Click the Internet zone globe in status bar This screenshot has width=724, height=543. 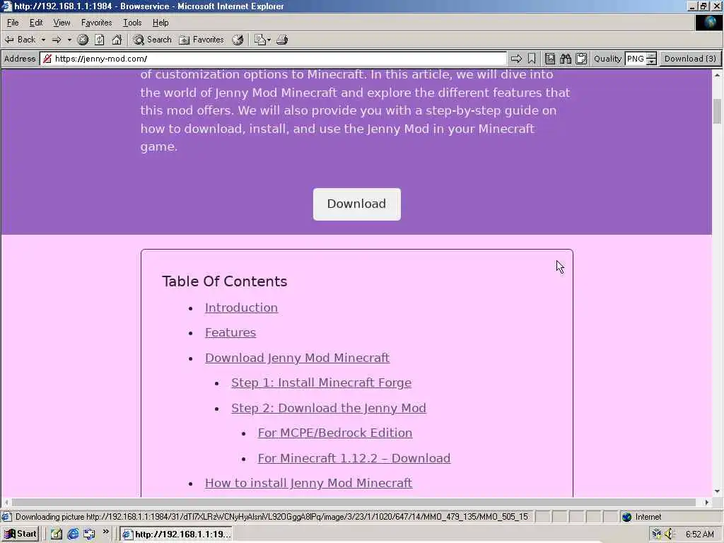(x=626, y=517)
